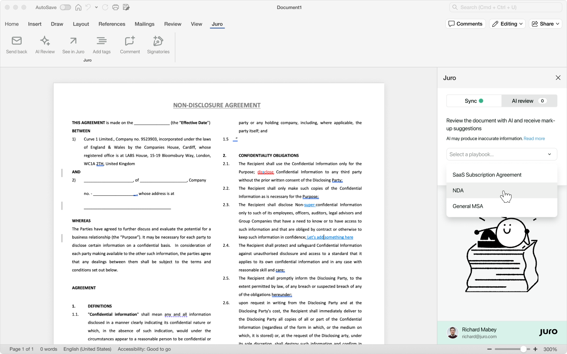Click the zoom slider handle
567x354 pixels.
523,349
